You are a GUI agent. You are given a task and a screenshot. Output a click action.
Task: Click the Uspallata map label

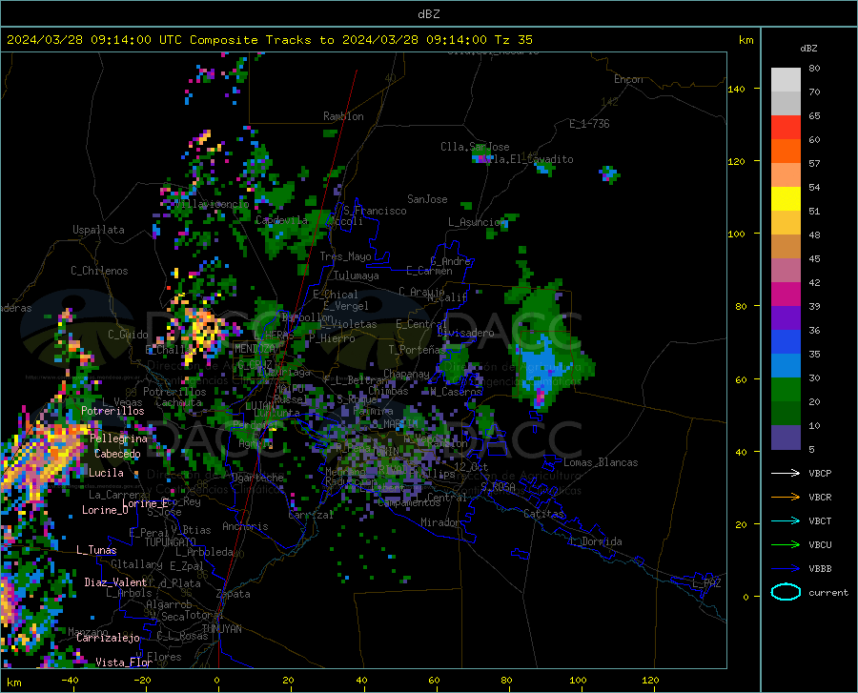coord(98,230)
